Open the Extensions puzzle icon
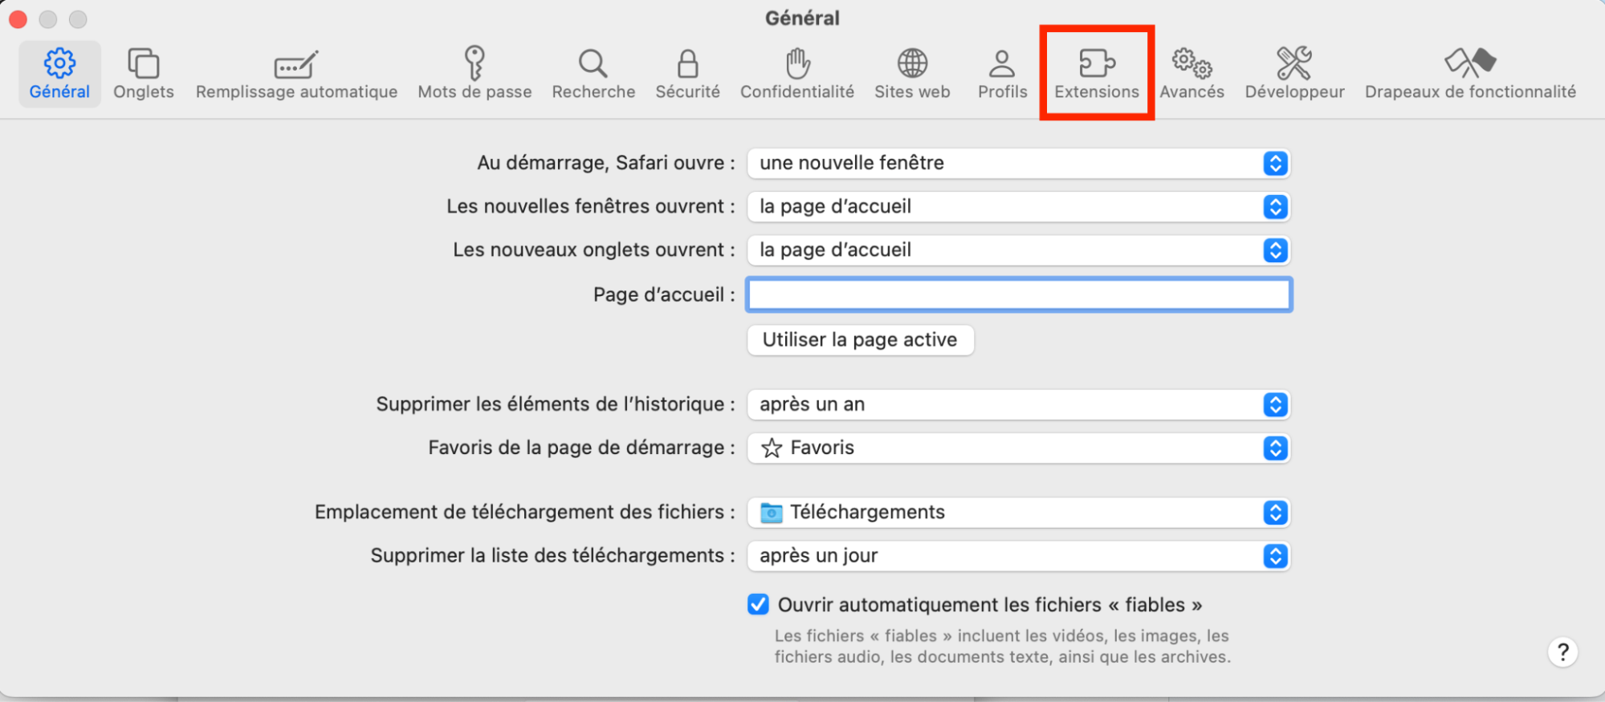Image resolution: width=1605 pixels, height=702 pixels. pos(1097,63)
